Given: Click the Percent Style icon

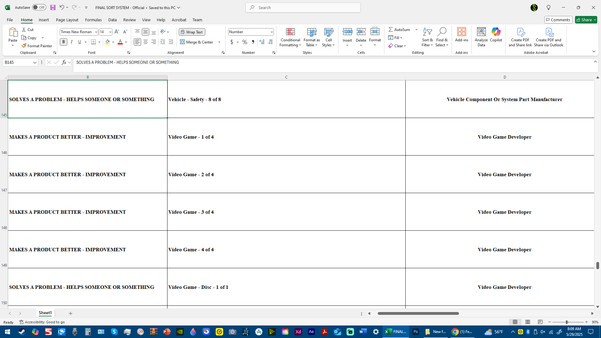Looking at the screenshot, I should pos(245,42).
